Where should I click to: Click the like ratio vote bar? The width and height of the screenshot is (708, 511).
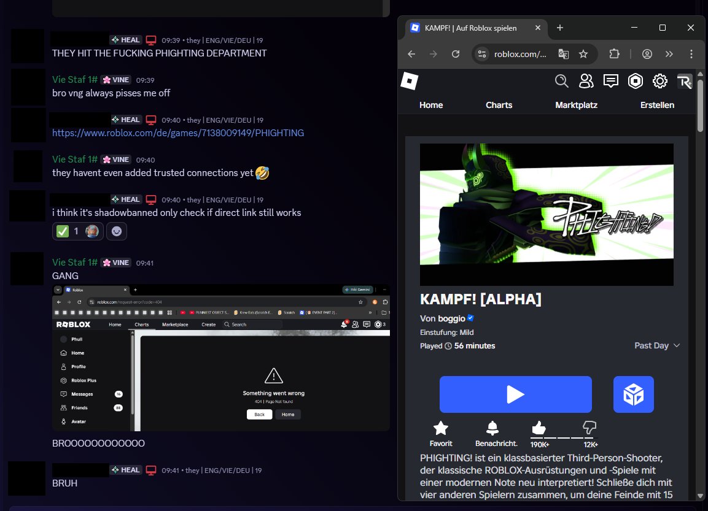tap(564, 437)
